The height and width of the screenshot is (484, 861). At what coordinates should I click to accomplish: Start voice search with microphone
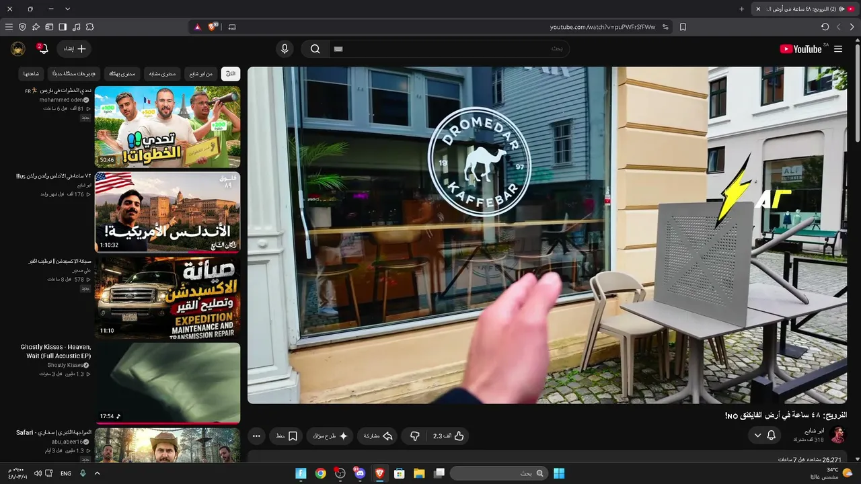tap(285, 49)
